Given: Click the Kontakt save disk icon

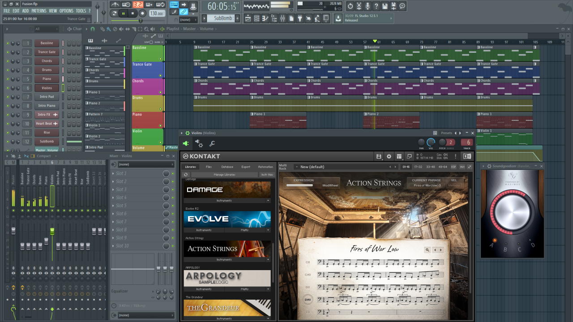Looking at the screenshot, I should click(379, 156).
